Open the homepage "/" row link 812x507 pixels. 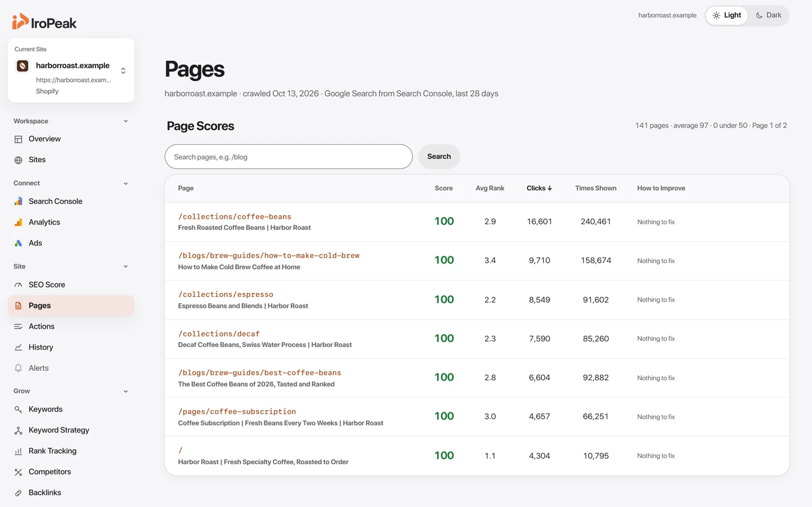pos(180,451)
